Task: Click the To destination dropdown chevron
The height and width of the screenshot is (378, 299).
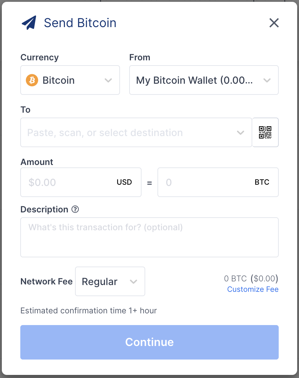Action: click(x=240, y=133)
